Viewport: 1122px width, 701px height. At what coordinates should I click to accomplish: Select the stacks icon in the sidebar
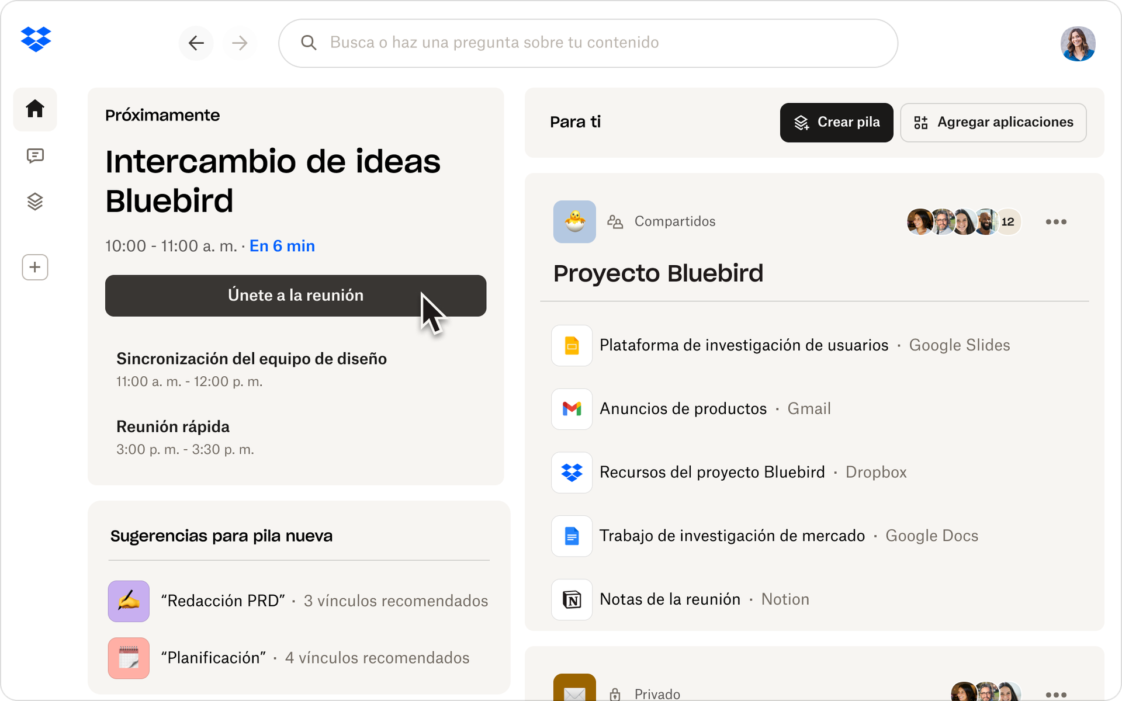point(35,202)
